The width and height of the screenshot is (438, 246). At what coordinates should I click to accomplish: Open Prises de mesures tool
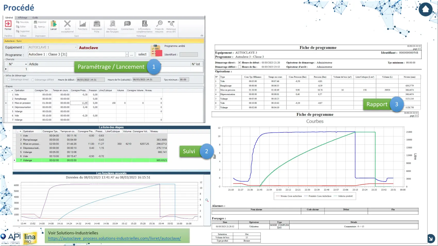[x=159, y=24]
